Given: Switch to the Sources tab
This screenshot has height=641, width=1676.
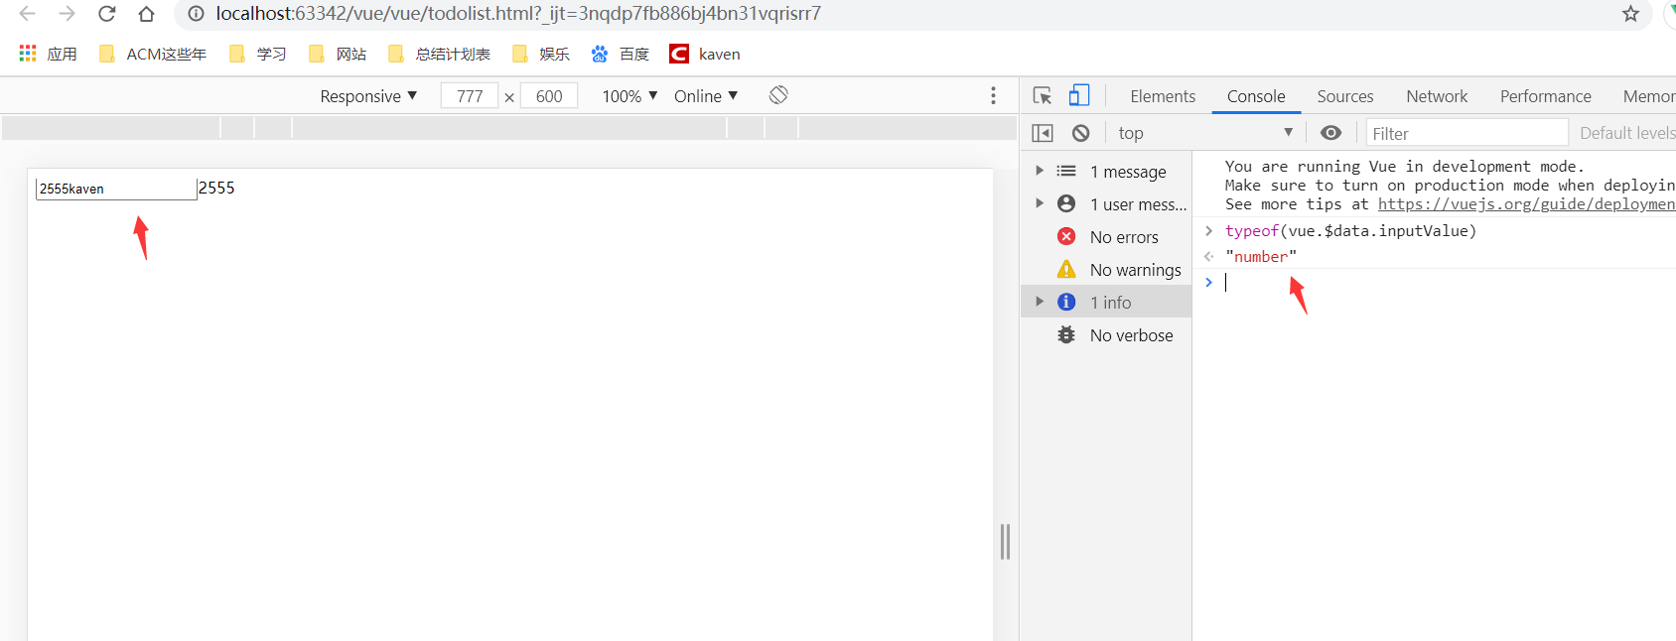Looking at the screenshot, I should coord(1345,96).
